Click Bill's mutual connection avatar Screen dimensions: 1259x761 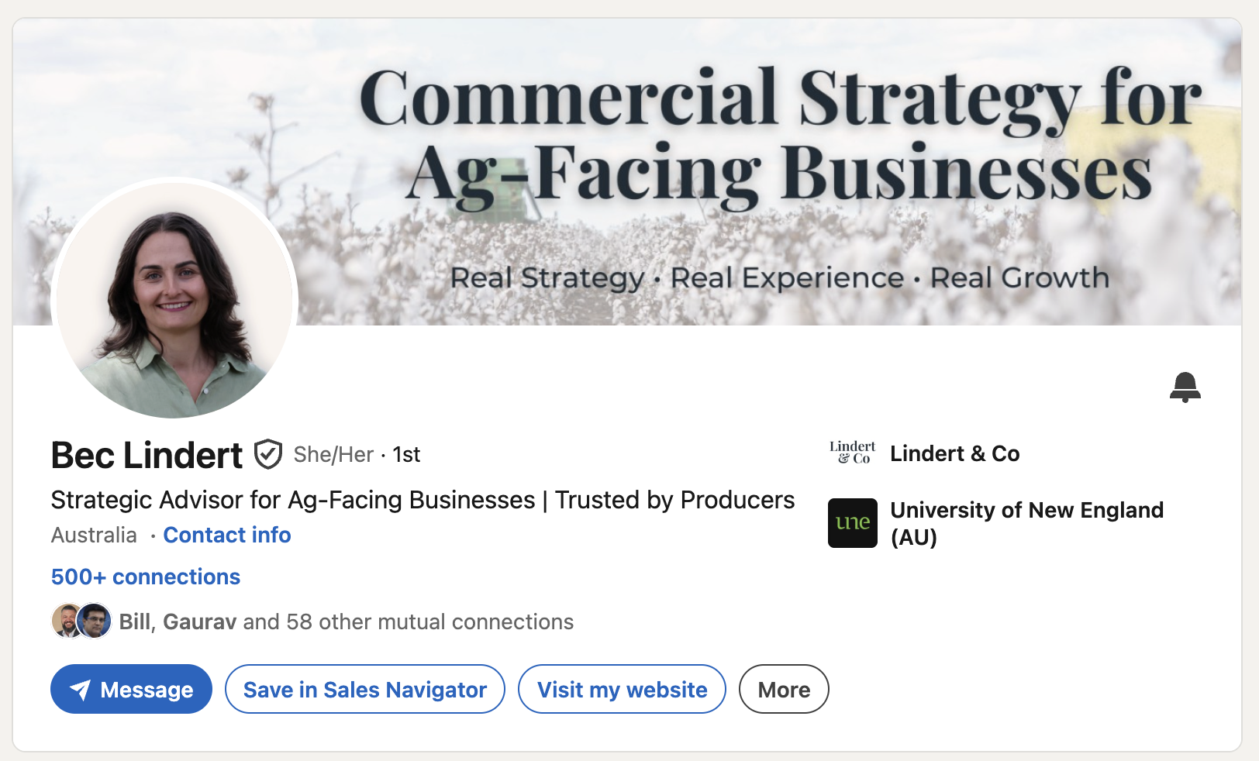pyautogui.click(x=66, y=621)
